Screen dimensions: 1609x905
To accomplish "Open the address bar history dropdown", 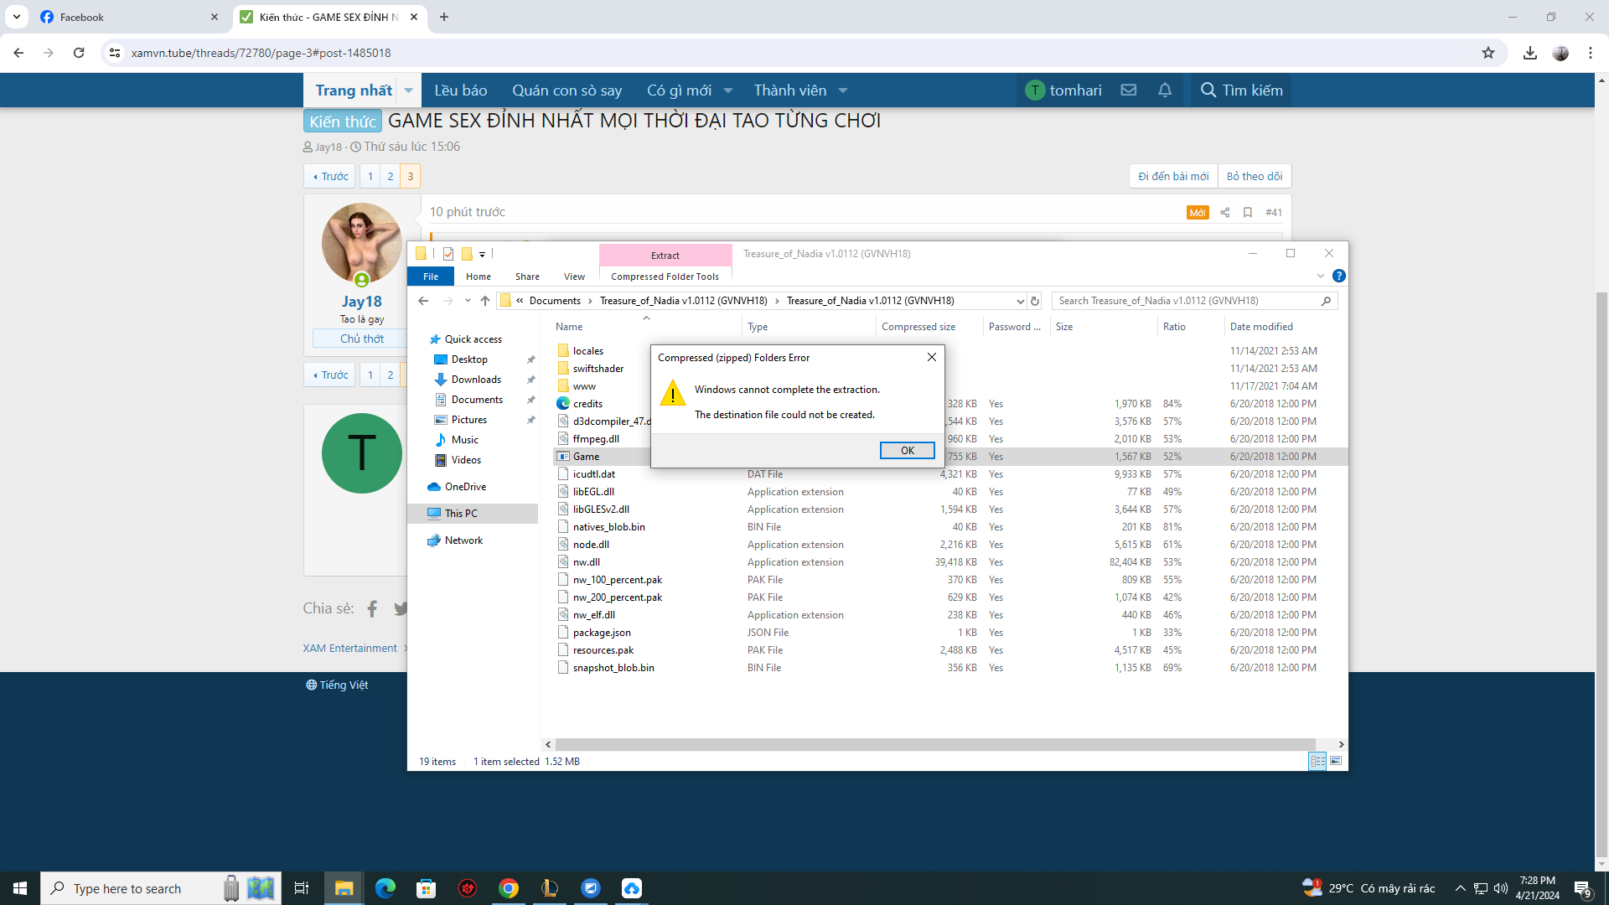I will (x=1020, y=301).
